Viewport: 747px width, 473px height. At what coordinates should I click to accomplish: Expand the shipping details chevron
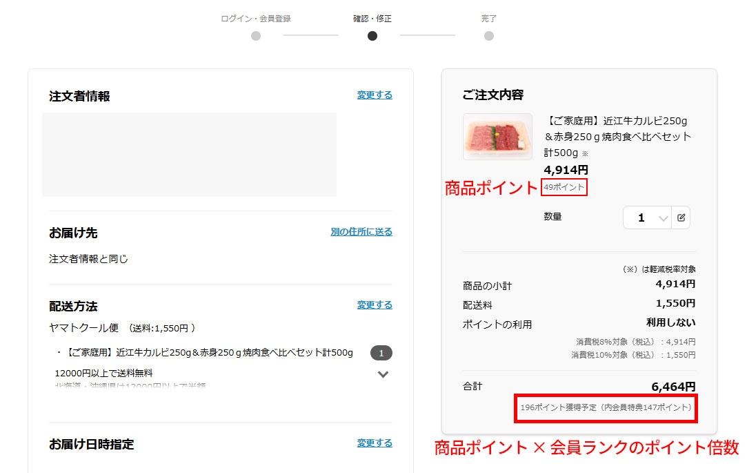pyautogui.click(x=383, y=374)
